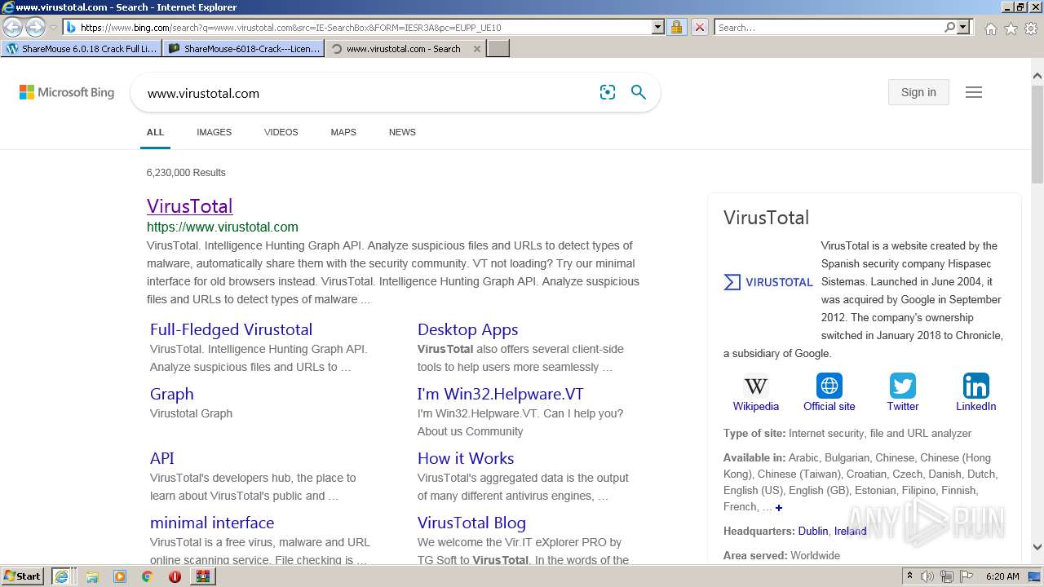Click the page vertical scrollbar thumb
This screenshot has width=1044, height=587.
click(x=1037, y=133)
